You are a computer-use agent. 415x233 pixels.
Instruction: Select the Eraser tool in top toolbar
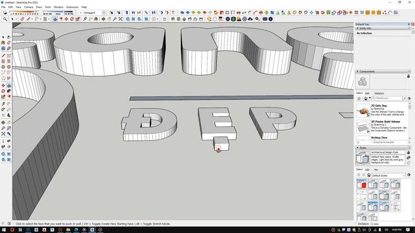point(22,19)
